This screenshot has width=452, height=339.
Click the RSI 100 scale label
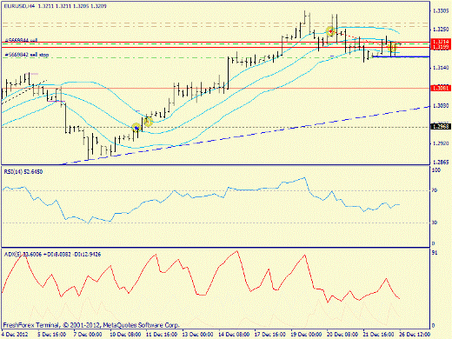point(436,170)
